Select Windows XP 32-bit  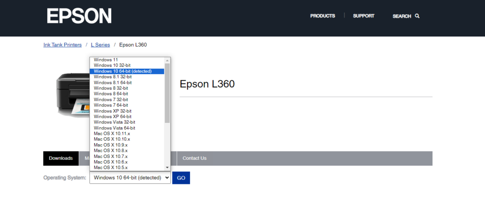pyautogui.click(x=127, y=111)
